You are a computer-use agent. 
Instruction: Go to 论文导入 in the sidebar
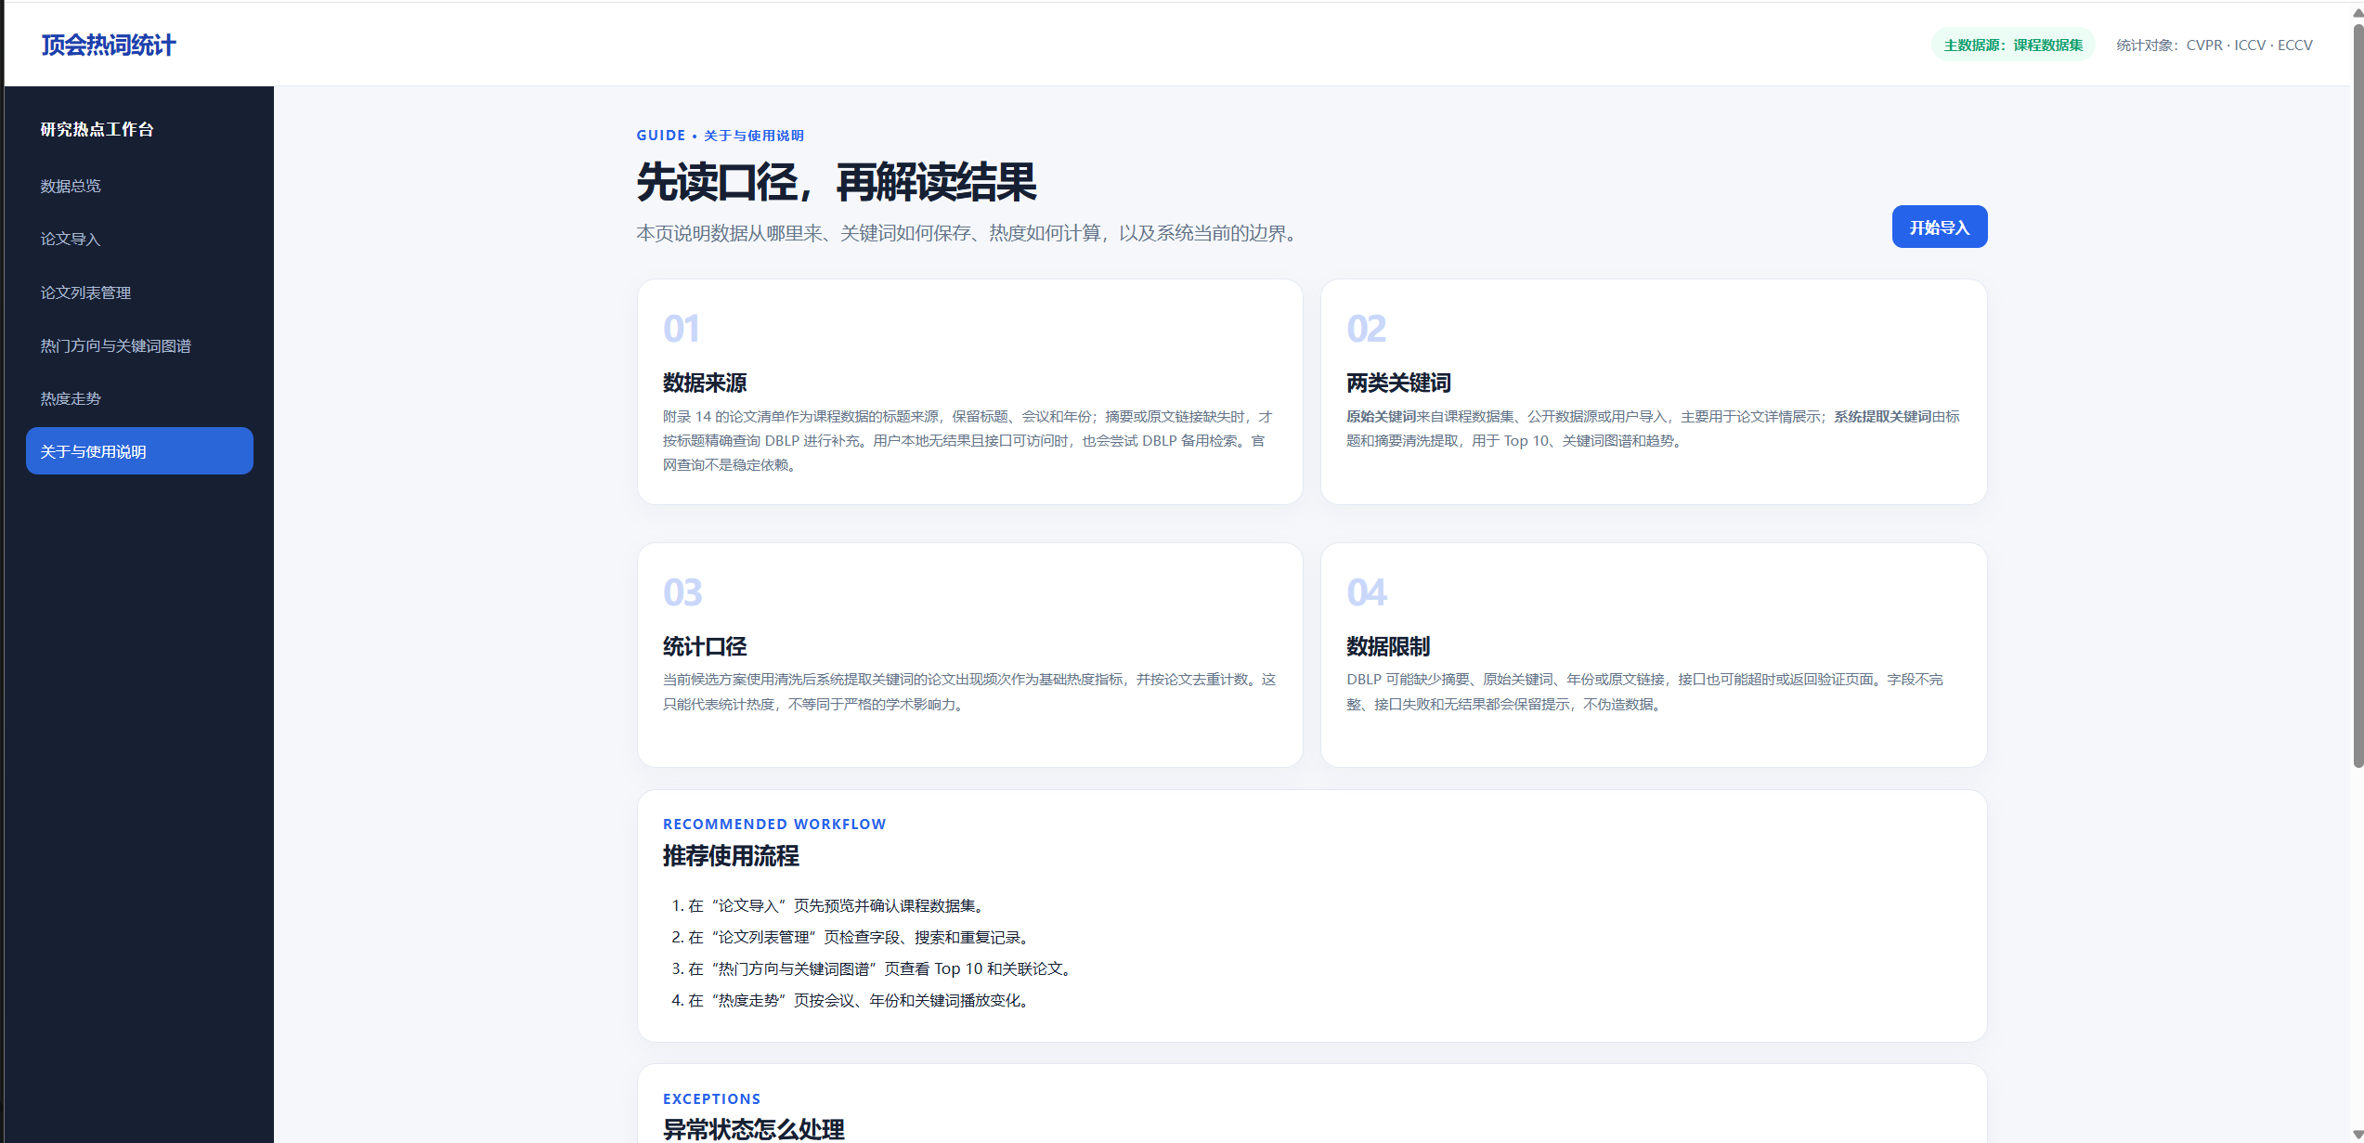coord(71,239)
